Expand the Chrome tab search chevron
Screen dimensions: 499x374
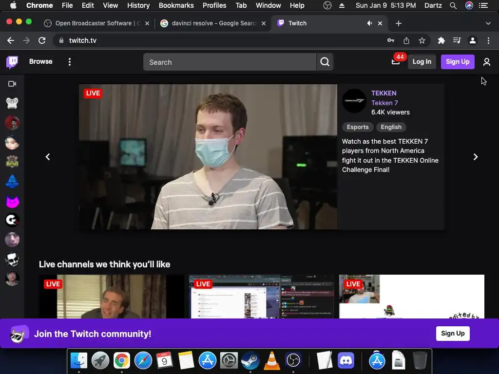(488, 23)
